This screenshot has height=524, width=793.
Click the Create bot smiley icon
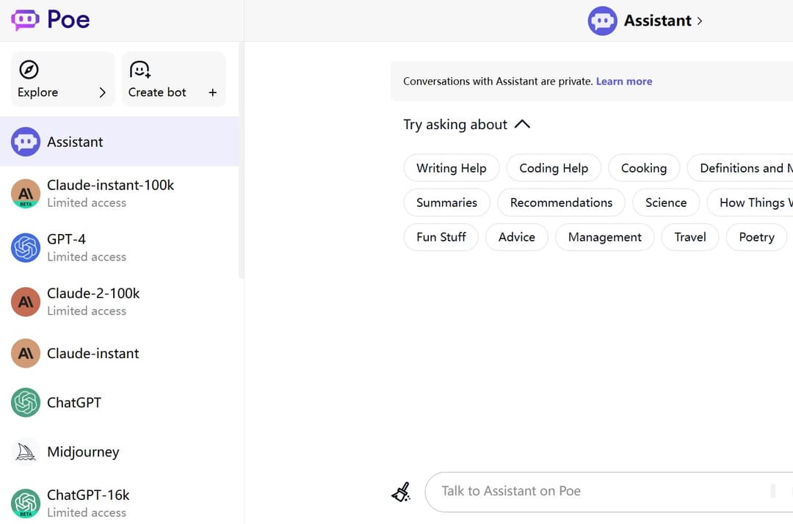coord(140,70)
